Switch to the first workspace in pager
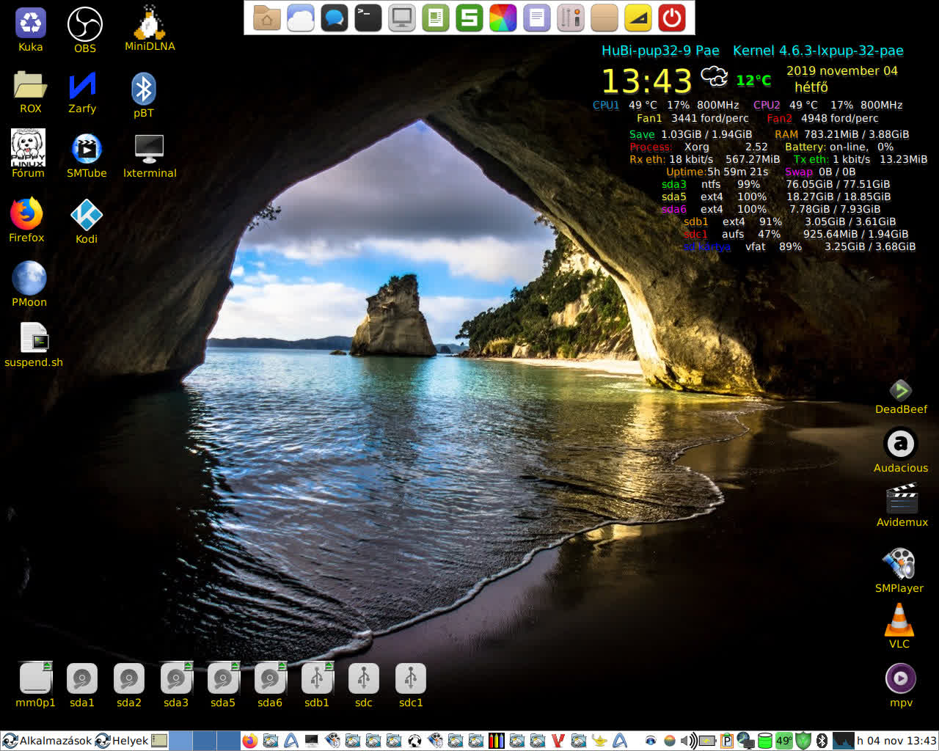Image resolution: width=939 pixels, height=751 pixels. pos(180,741)
